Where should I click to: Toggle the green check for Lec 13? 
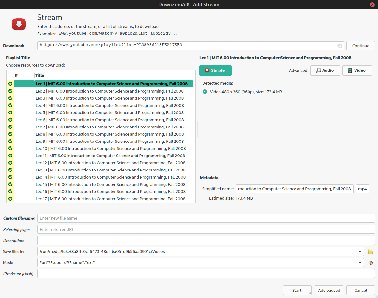(10, 170)
